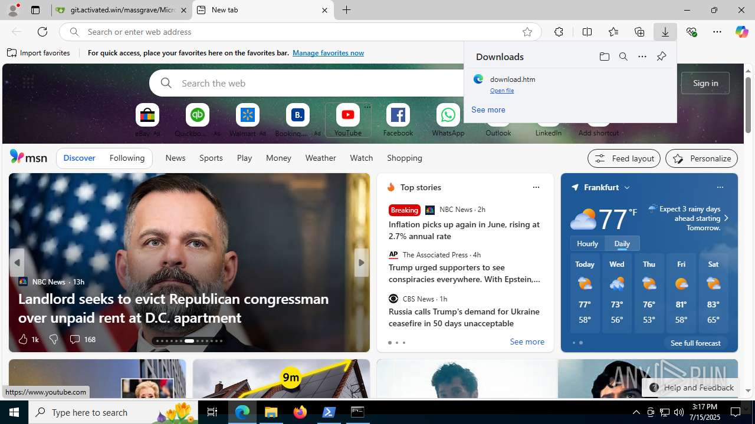Open a new browser tab

[x=347, y=10]
